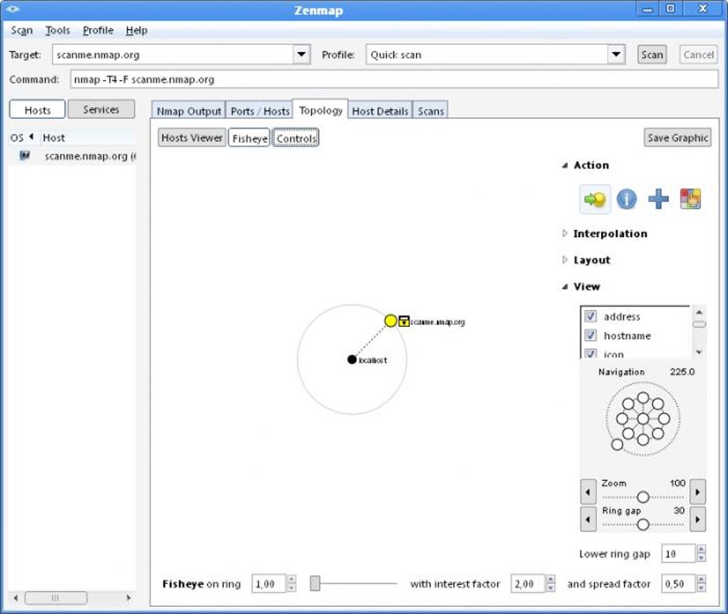Increase Ring gap with right arrow

[697, 519]
